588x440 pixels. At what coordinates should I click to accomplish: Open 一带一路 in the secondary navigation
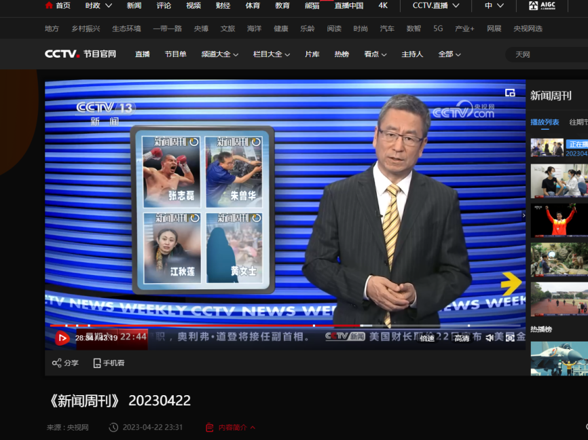167,29
